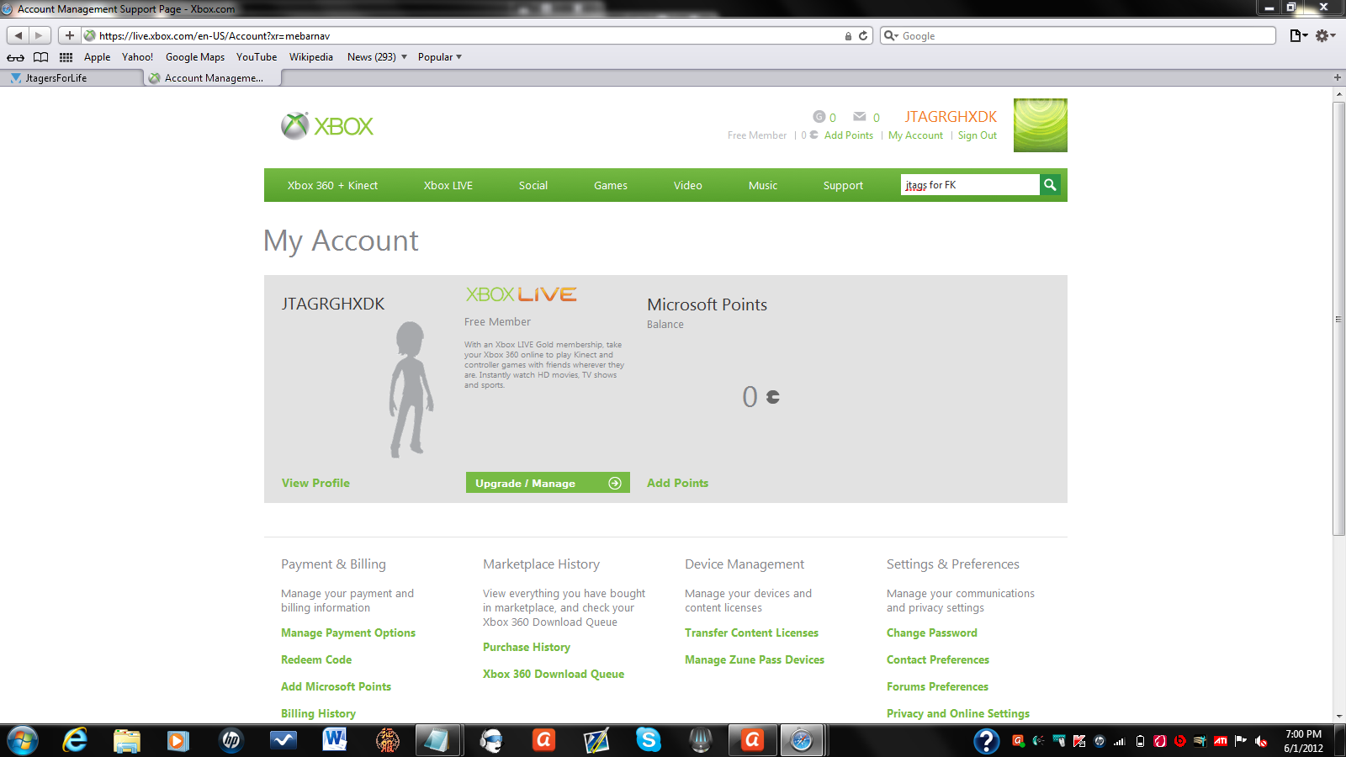Click the green gamer picture tile
The height and width of the screenshot is (757, 1346).
click(x=1041, y=125)
